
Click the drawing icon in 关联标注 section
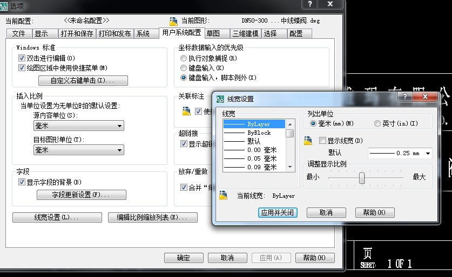pyautogui.click(x=186, y=111)
